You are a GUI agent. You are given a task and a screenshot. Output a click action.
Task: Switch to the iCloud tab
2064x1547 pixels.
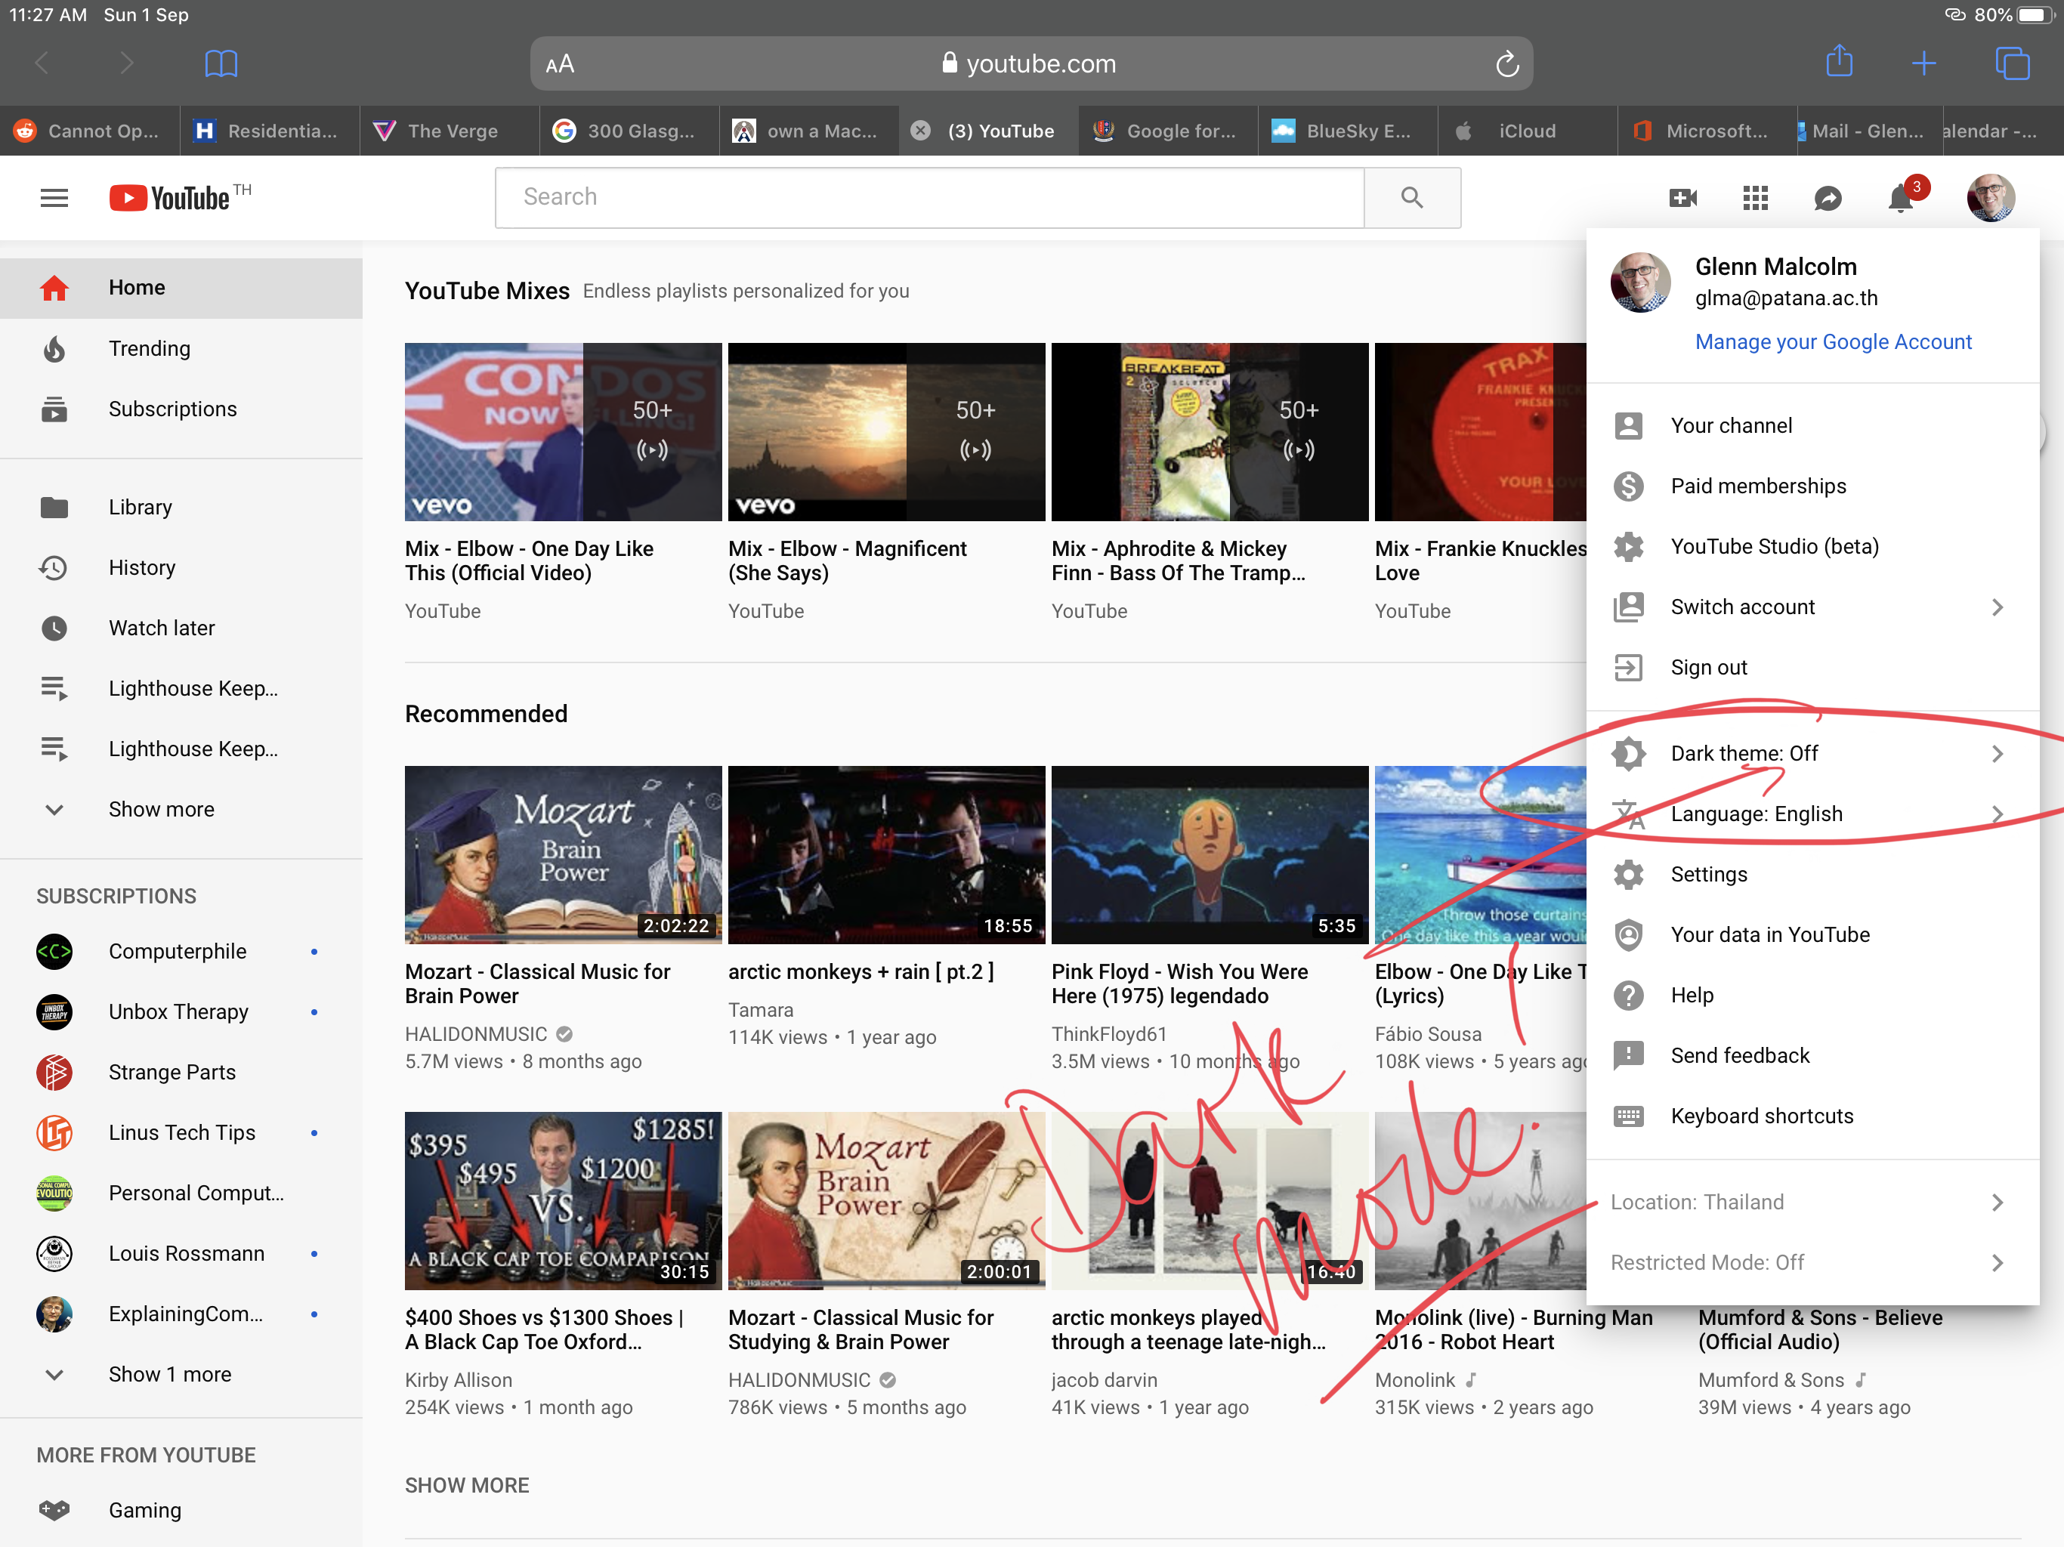click(1527, 131)
